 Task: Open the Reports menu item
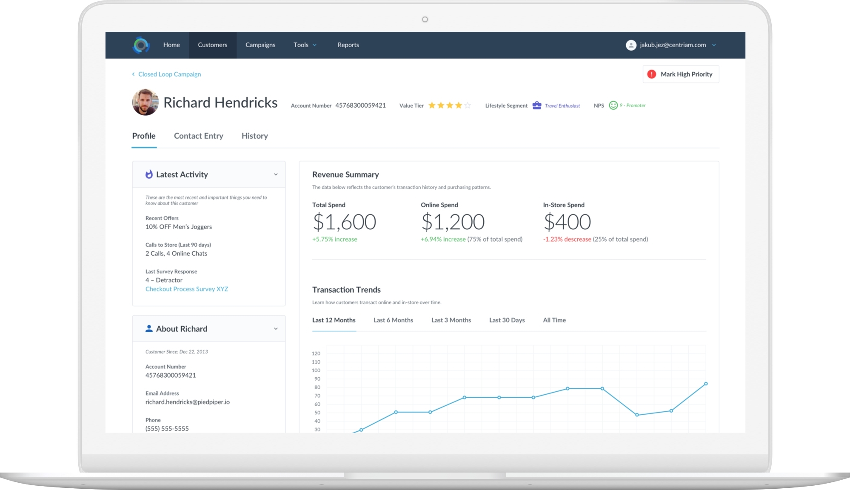point(348,45)
